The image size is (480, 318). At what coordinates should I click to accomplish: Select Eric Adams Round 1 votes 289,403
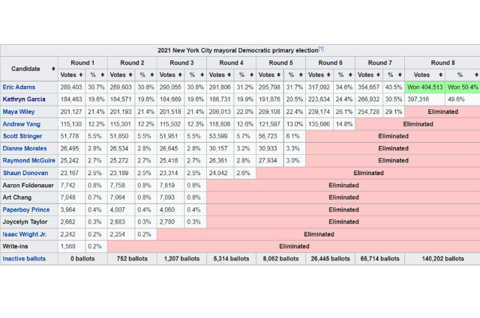[x=72, y=88]
